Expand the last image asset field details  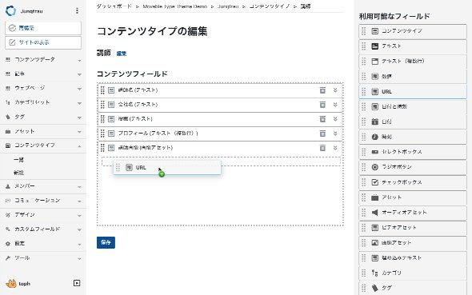335,148
